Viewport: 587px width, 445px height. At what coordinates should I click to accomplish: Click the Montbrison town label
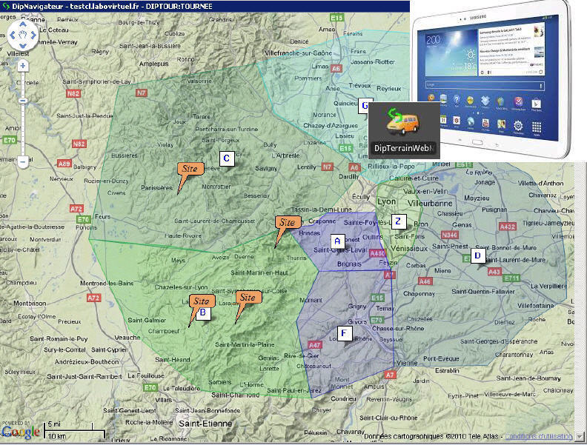click(x=30, y=304)
